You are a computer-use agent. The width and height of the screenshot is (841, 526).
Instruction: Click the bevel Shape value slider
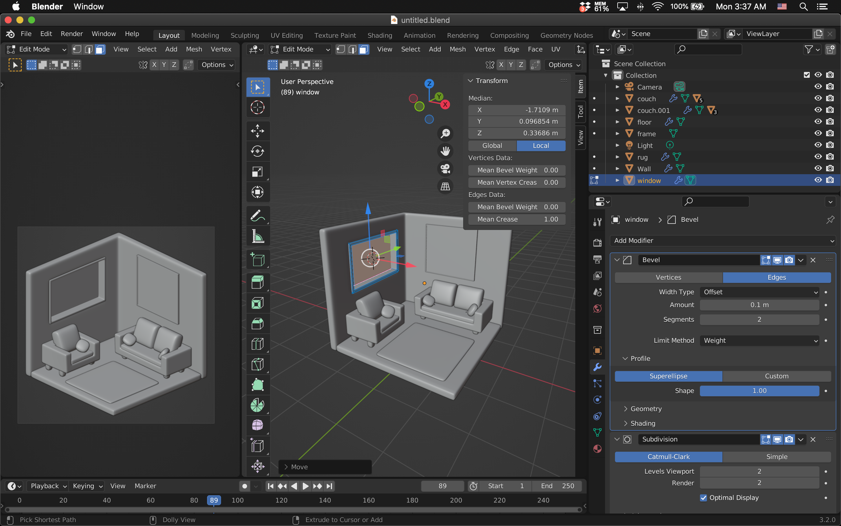tap(759, 391)
